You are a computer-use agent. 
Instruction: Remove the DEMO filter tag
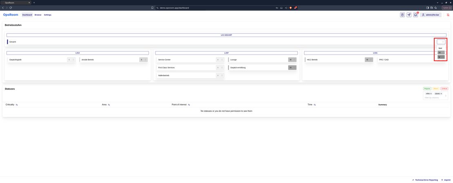click(441, 94)
